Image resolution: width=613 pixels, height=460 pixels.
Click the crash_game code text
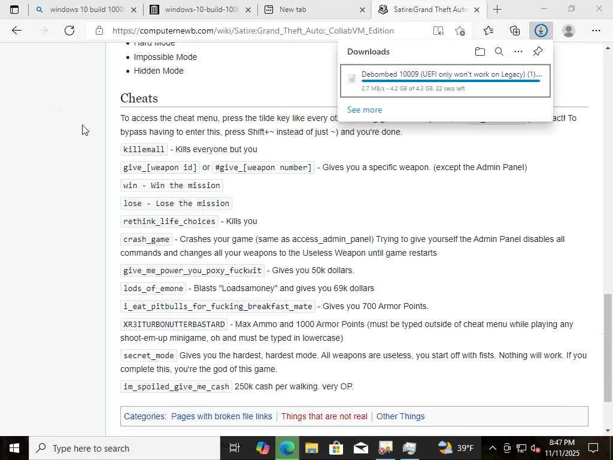click(x=146, y=240)
